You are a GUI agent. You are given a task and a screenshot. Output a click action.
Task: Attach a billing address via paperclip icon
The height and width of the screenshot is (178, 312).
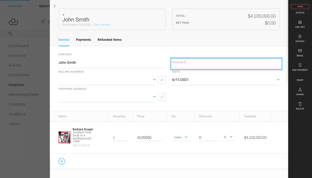162,80
